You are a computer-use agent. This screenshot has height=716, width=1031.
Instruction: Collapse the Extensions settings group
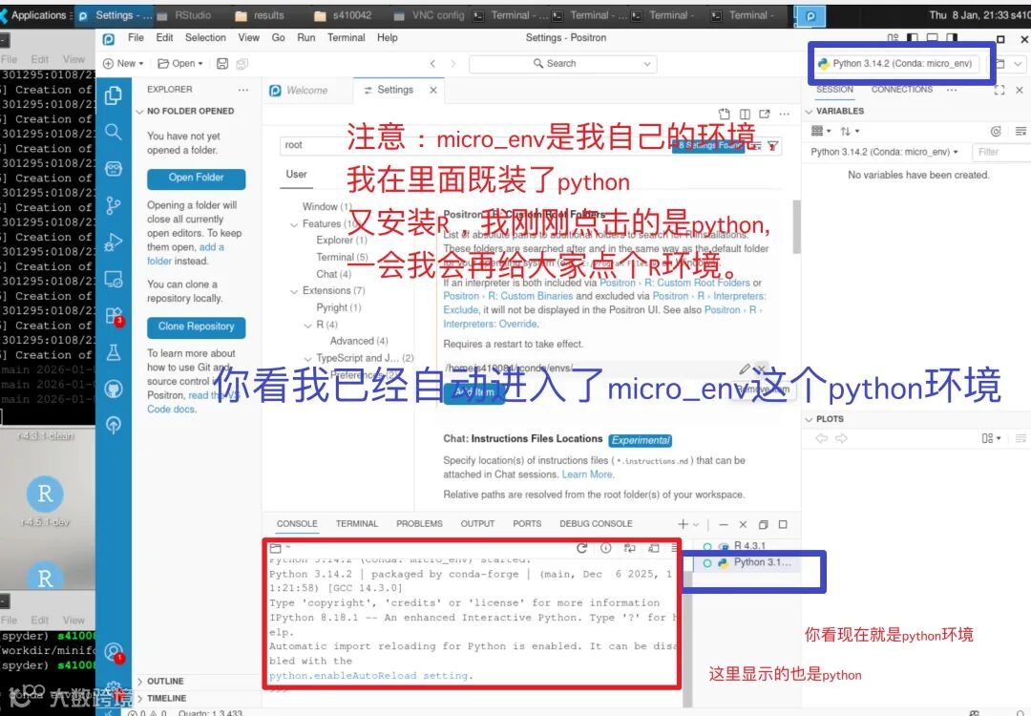pos(294,290)
